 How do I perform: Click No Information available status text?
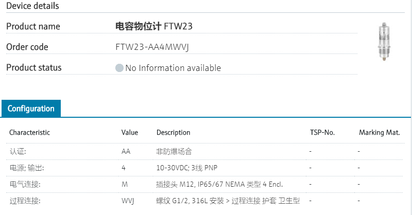[x=173, y=68]
